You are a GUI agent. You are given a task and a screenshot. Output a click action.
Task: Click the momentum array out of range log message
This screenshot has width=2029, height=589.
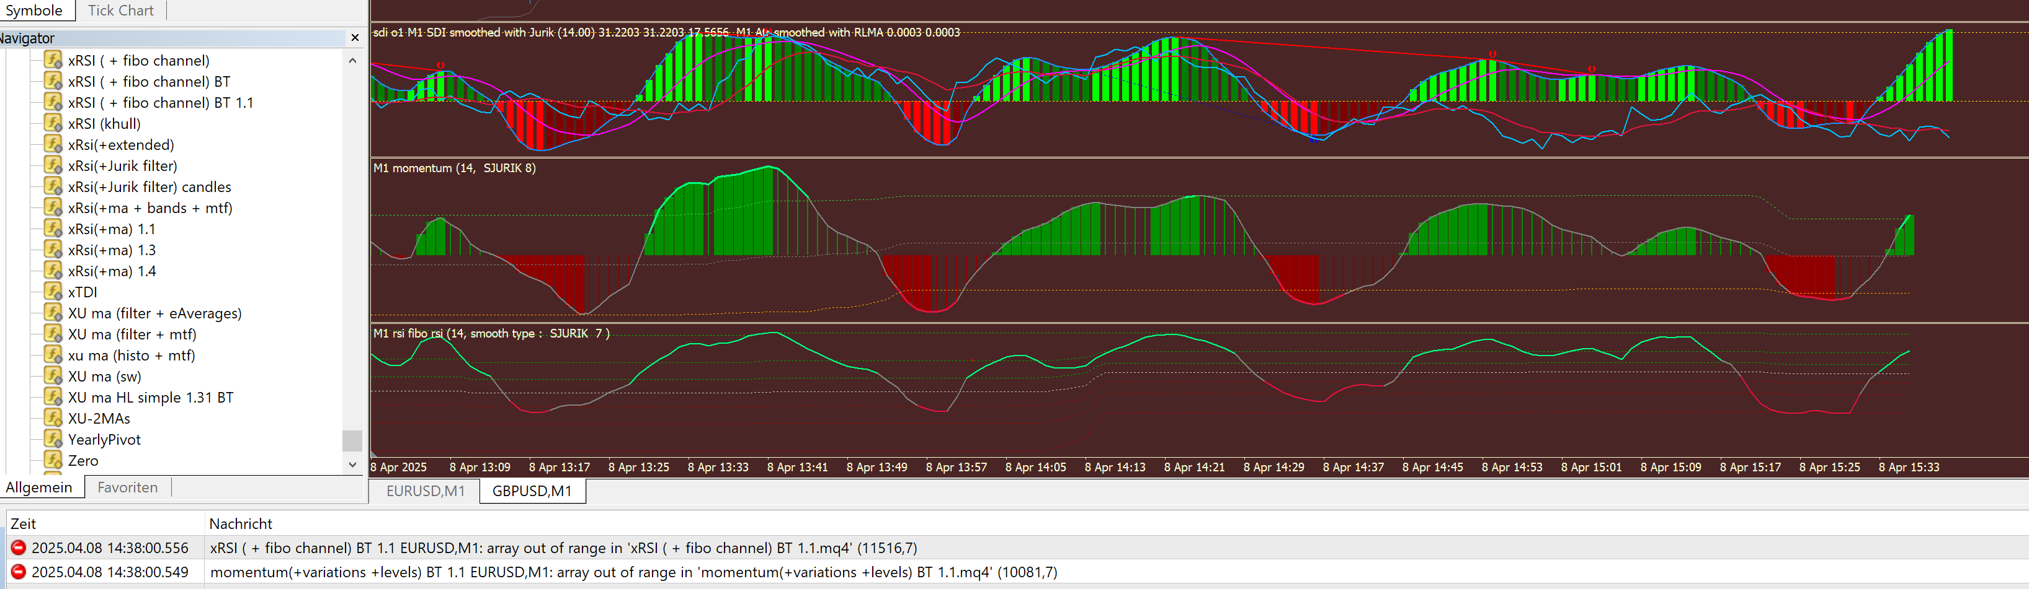633,572
